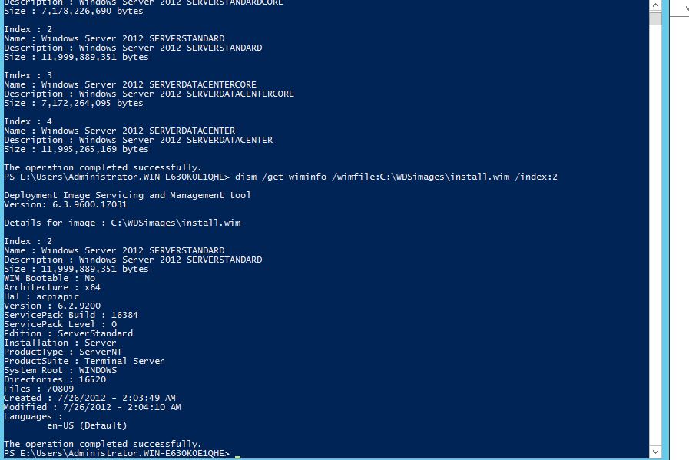
Task: Click the 'Details for image' path line
Action: click(x=122, y=223)
